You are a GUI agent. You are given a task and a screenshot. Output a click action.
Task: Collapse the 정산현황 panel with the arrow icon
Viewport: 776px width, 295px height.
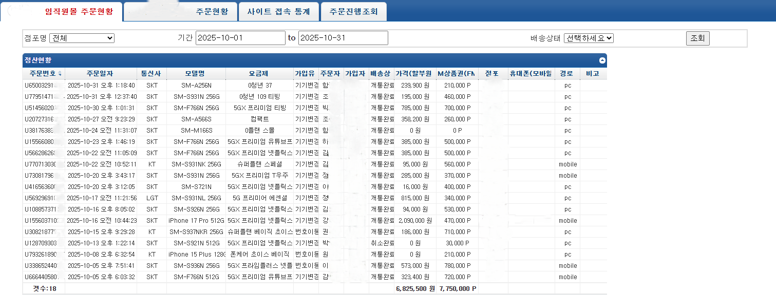(x=602, y=60)
